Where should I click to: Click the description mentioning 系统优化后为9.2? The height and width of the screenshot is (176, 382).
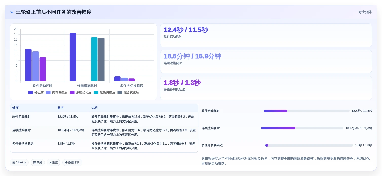(143, 119)
